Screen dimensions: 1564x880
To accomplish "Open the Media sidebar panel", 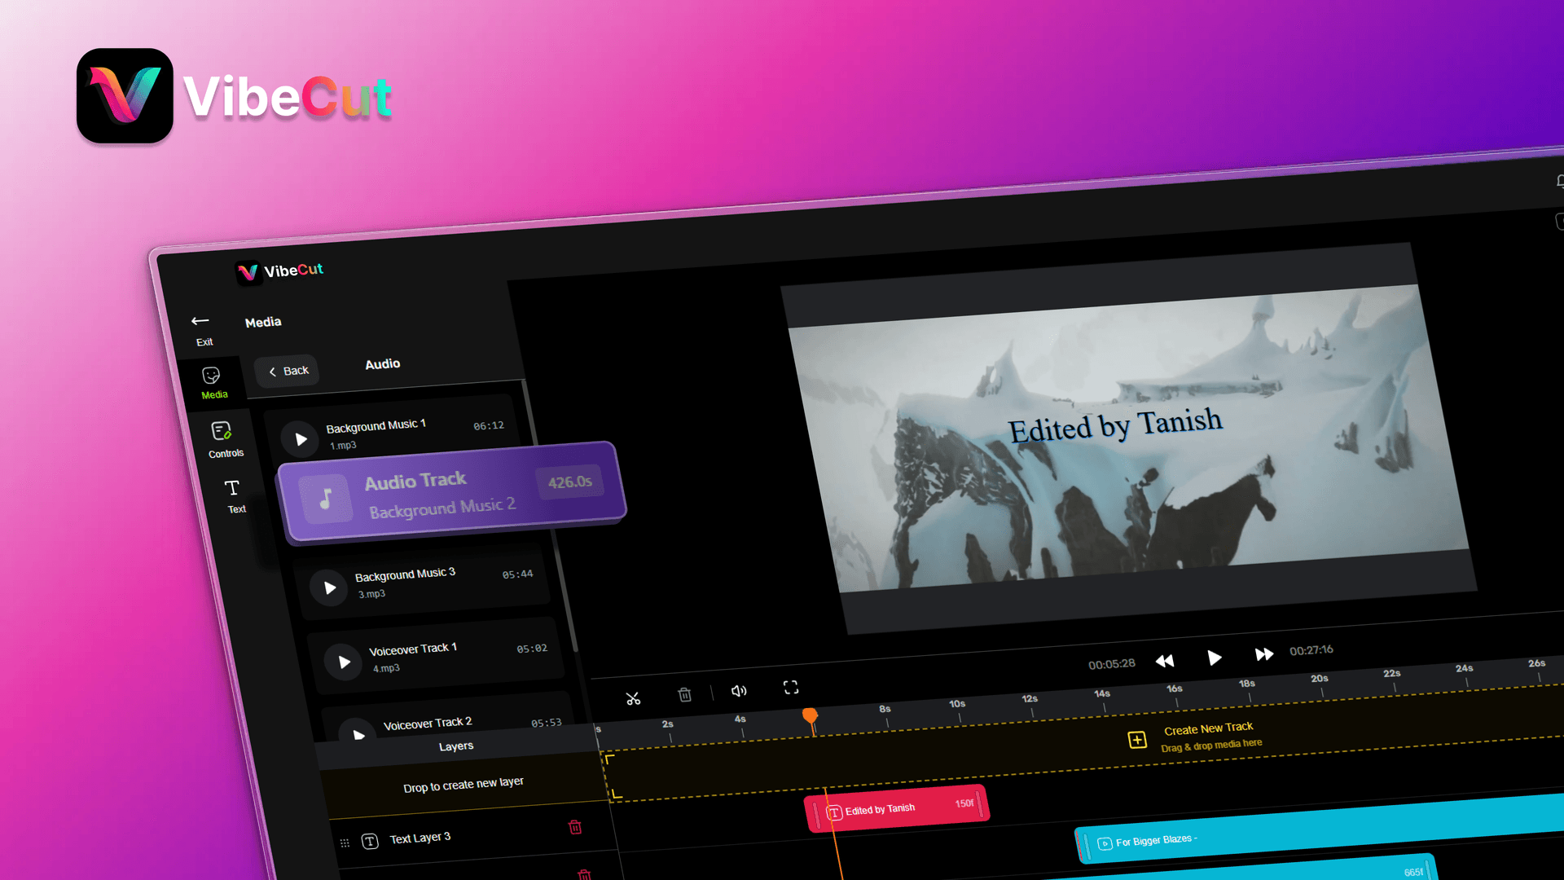I will click(213, 382).
